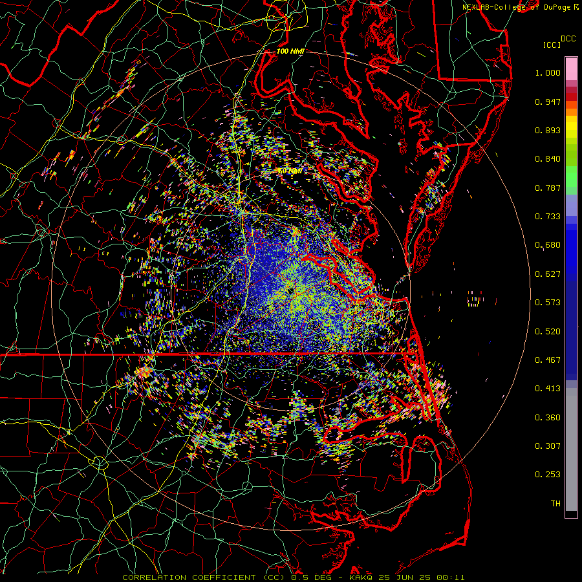Select the 0.413 scale value
582x582 pixels.
548,389
